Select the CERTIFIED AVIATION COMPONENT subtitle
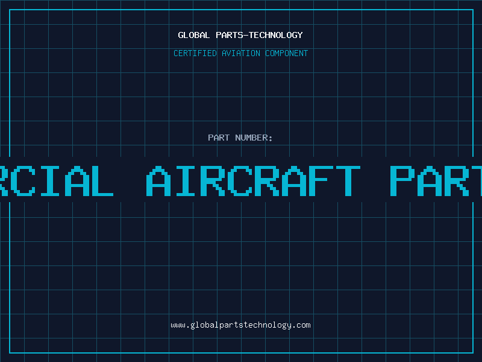 (240, 53)
